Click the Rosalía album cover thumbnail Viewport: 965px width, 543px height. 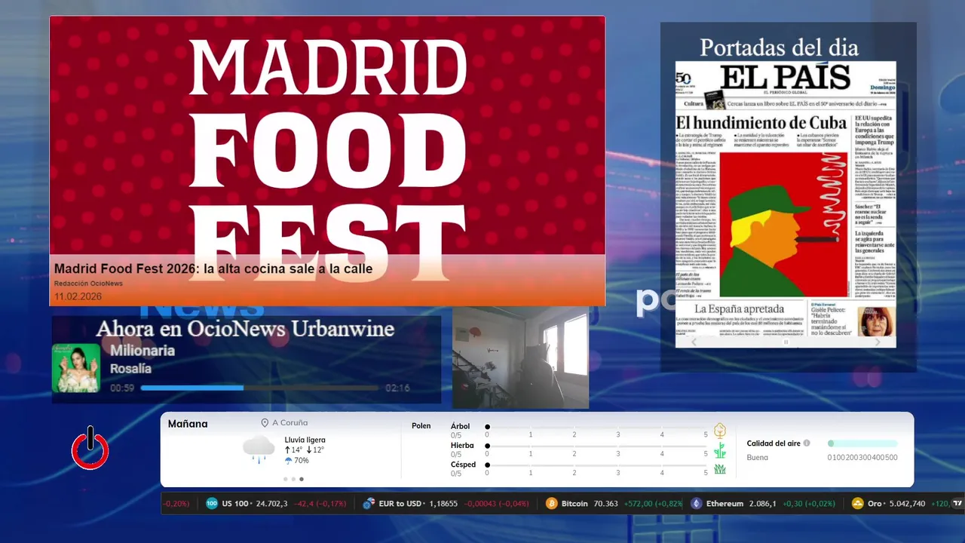click(x=75, y=368)
